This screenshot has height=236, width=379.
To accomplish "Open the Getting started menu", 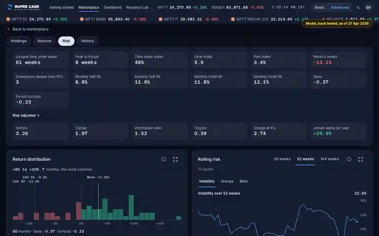I will (x=62, y=7).
